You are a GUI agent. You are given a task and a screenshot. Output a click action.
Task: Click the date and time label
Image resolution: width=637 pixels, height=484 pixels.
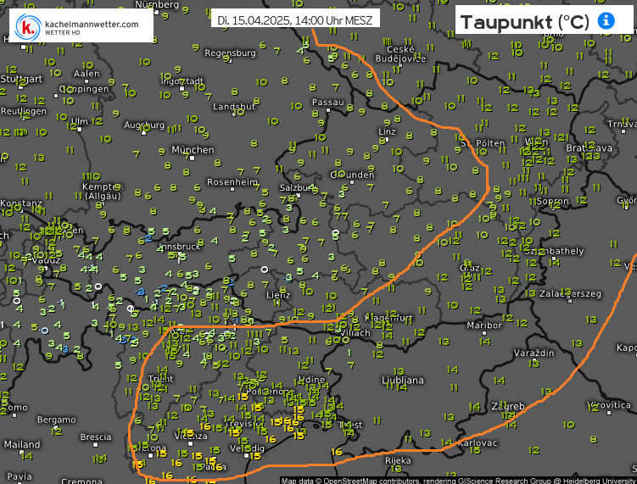(x=297, y=19)
